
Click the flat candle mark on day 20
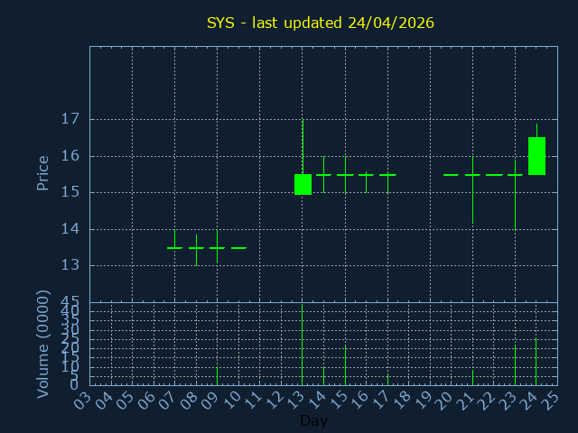[451, 175]
